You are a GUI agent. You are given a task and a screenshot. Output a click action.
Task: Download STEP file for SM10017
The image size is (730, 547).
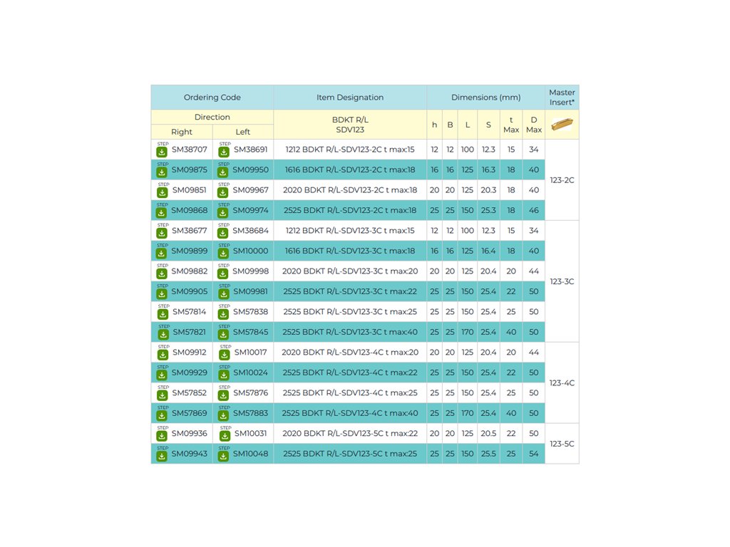click(x=223, y=353)
